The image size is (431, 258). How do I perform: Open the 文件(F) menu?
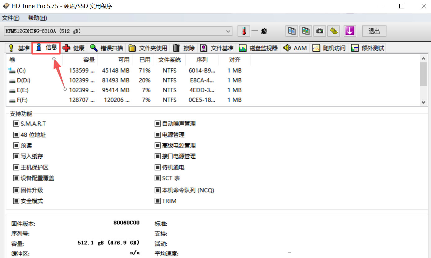coord(11,18)
